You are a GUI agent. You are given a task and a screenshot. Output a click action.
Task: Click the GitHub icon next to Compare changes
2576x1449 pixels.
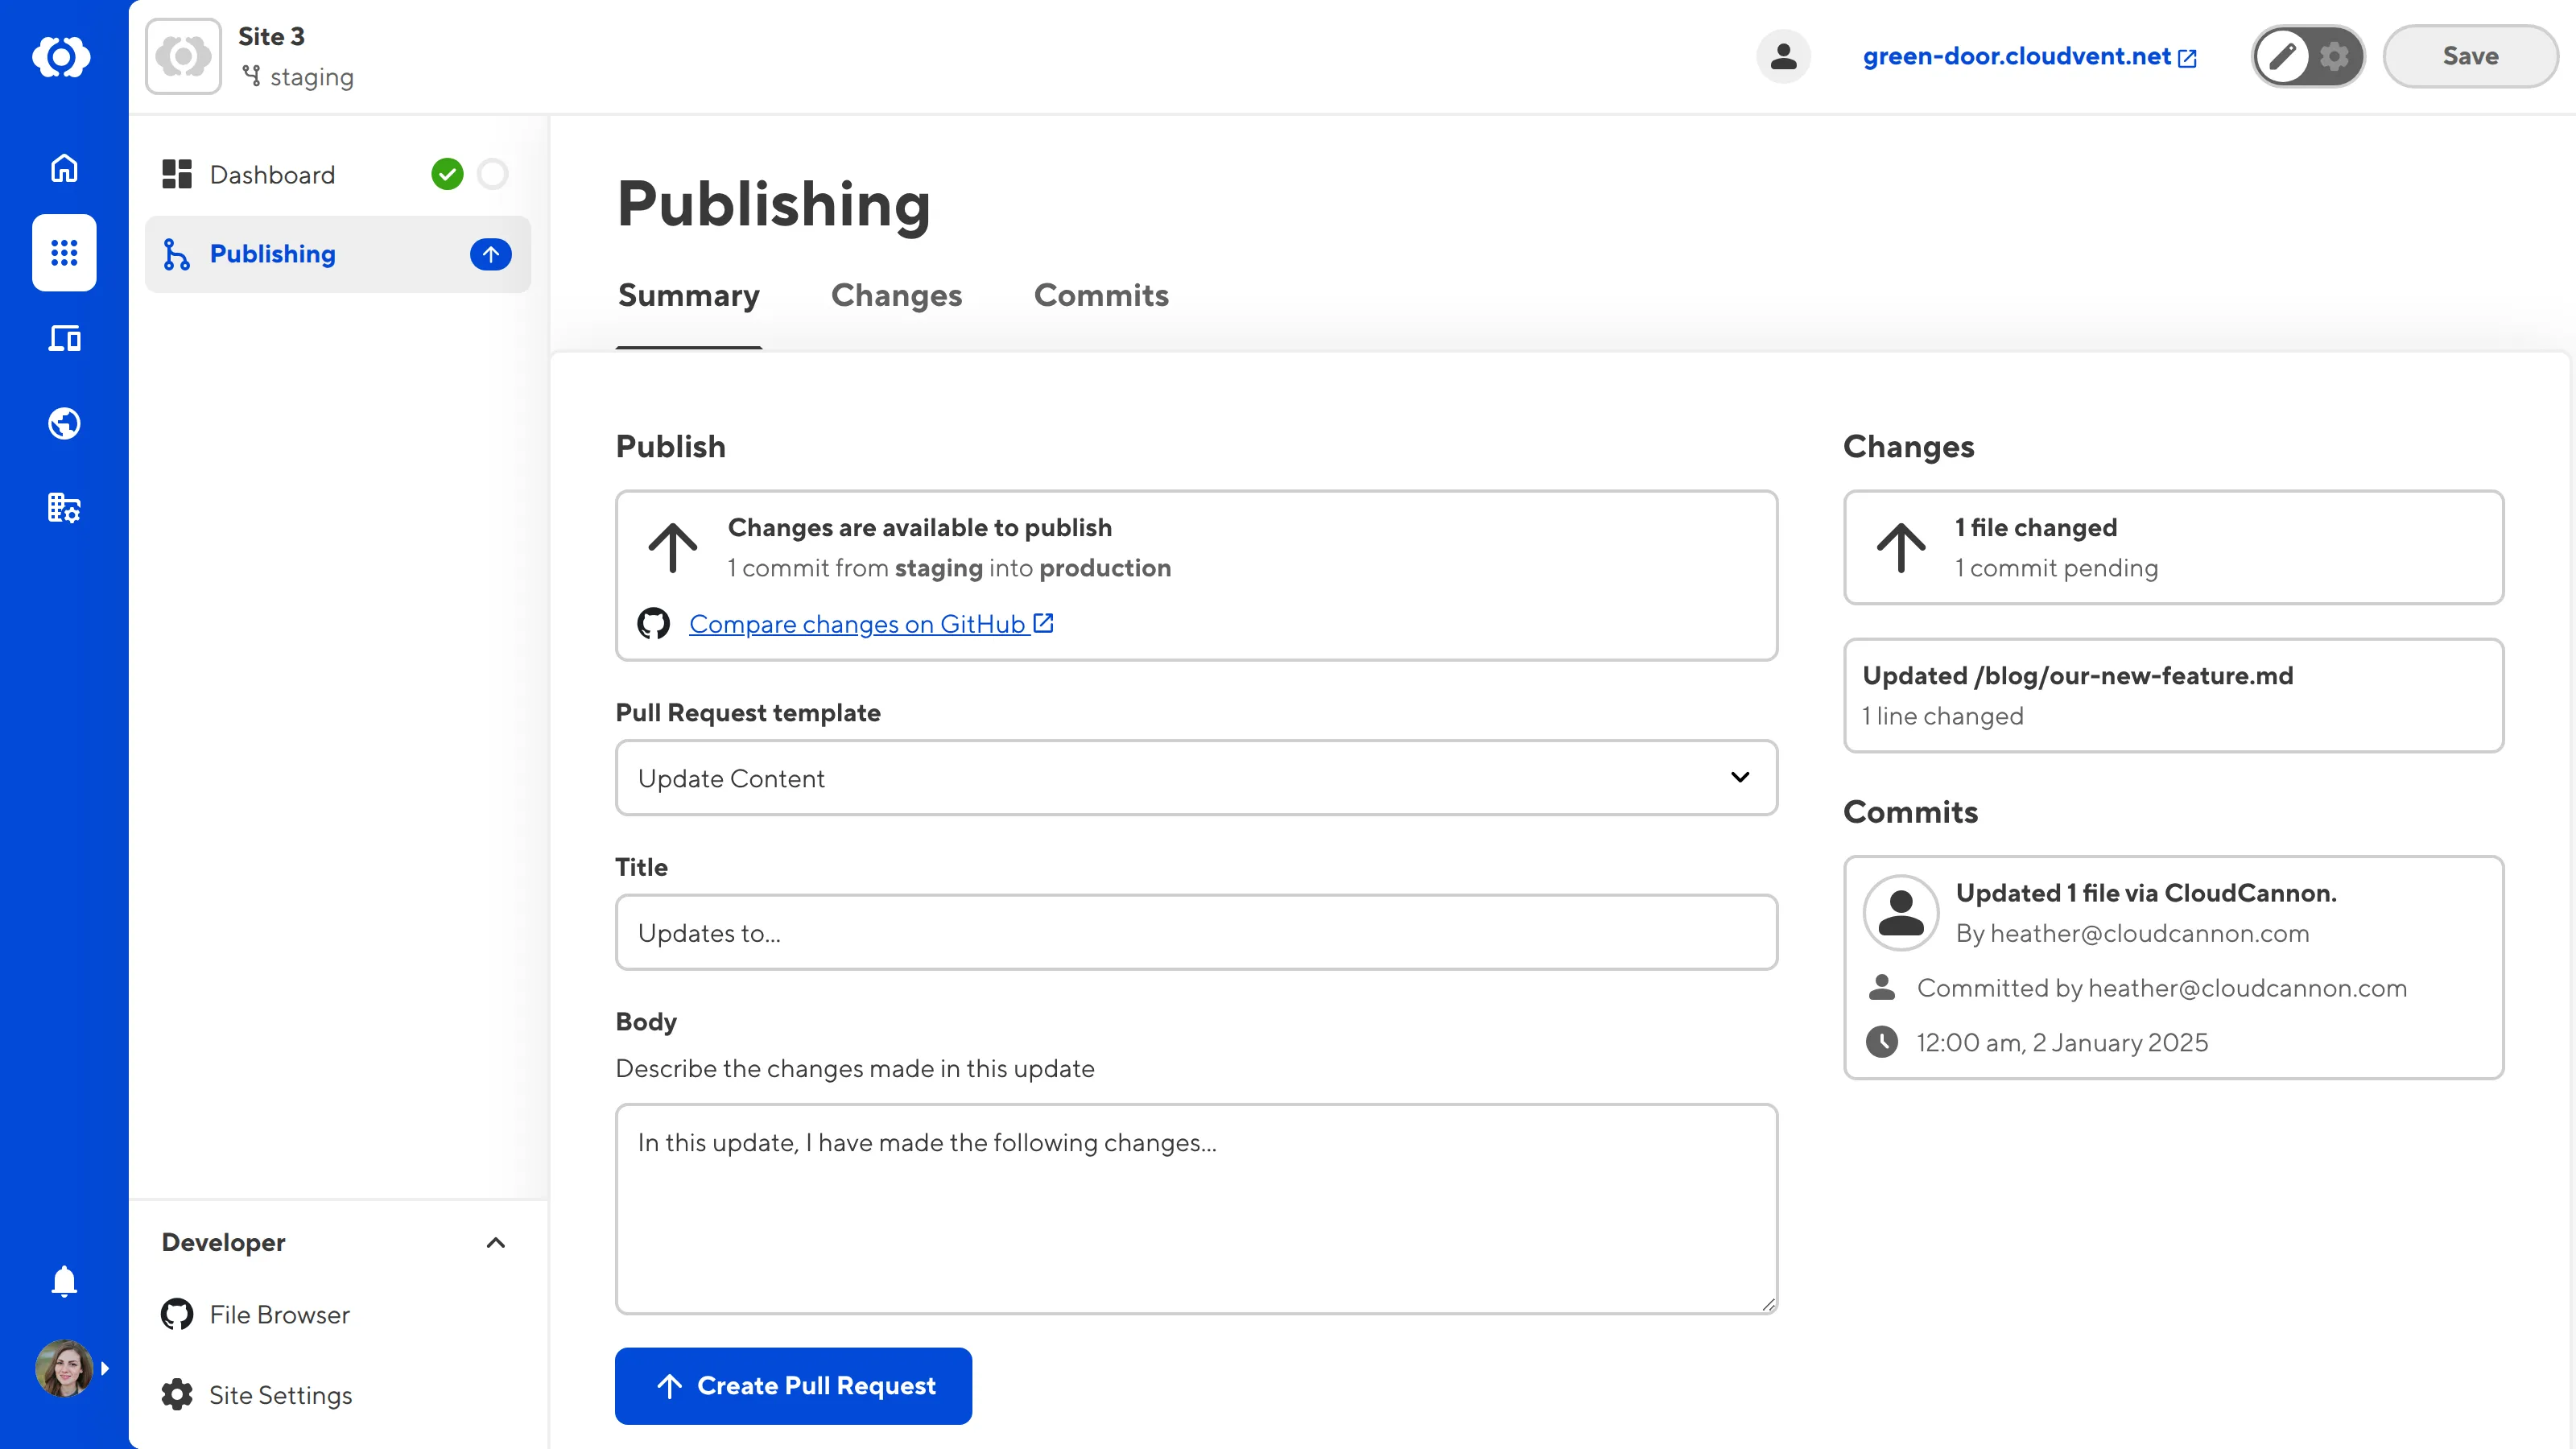pyautogui.click(x=654, y=623)
